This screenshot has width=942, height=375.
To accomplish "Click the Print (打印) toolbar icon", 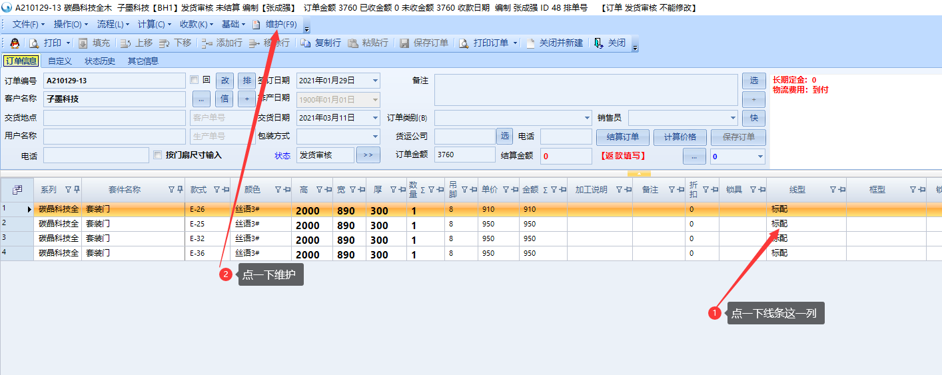I will point(35,43).
